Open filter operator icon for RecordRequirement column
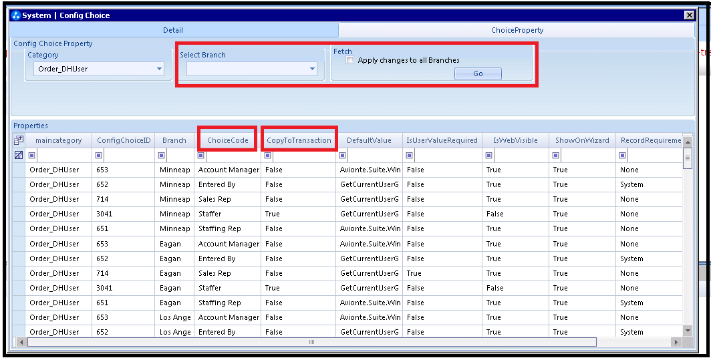 coord(623,156)
